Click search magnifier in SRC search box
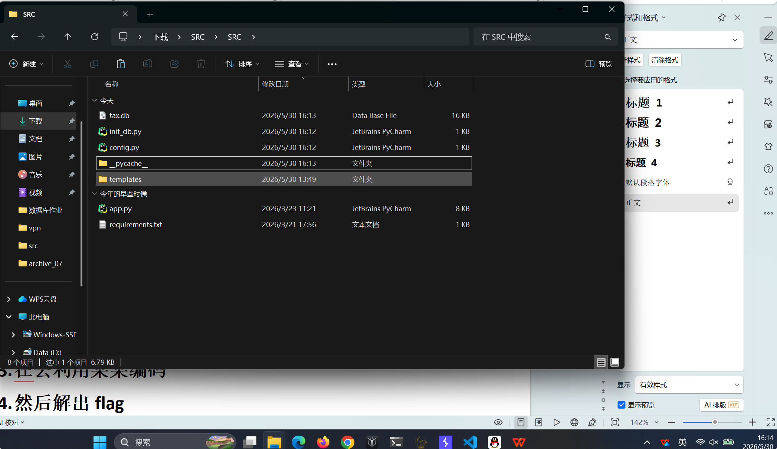777x449 pixels. pyautogui.click(x=607, y=37)
